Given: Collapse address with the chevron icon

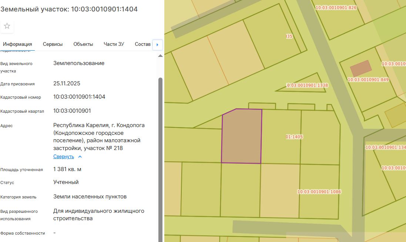Looking at the screenshot, I should pyautogui.click(x=80, y=157).
